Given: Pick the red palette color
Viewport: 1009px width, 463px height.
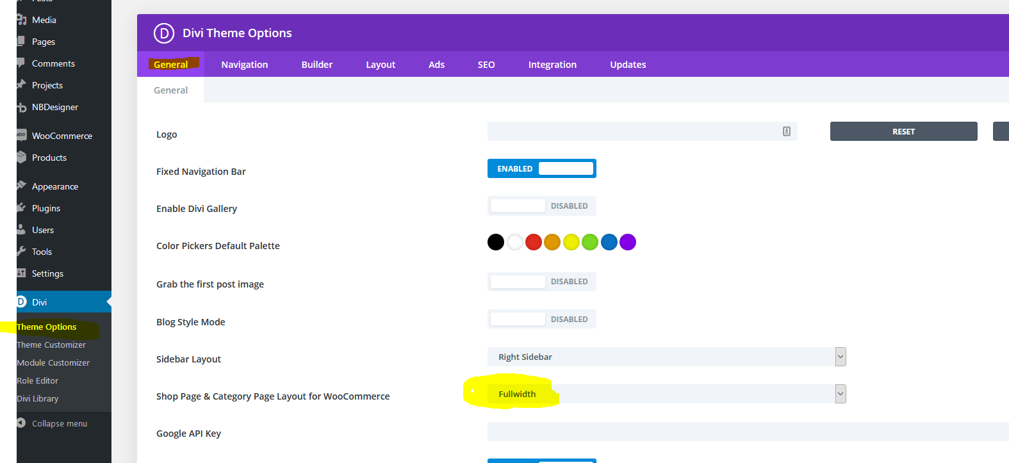Looking at the screenshot, I should click(534, 242).
